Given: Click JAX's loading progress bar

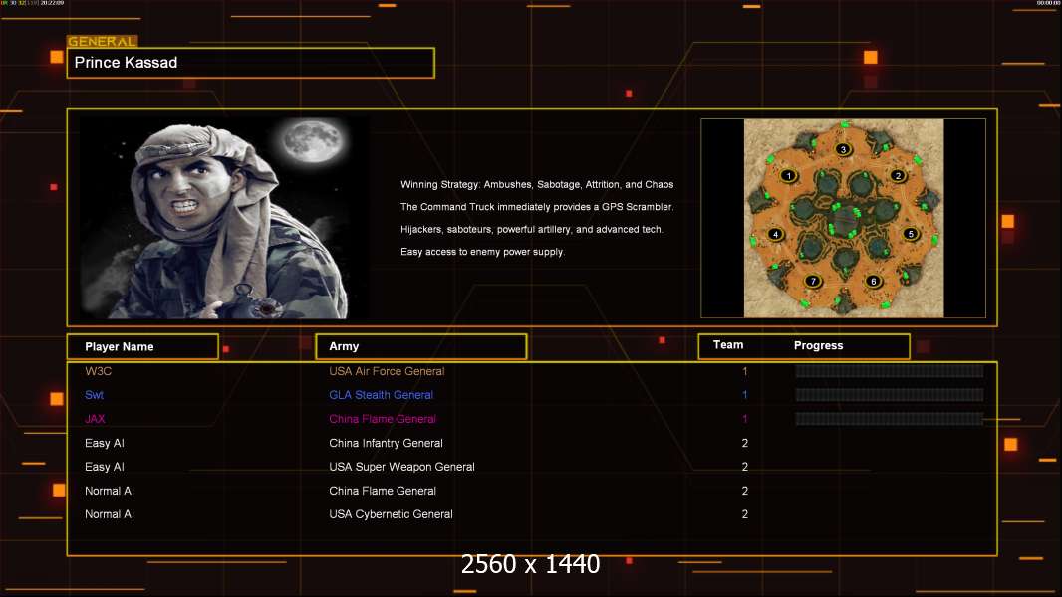Looking at the screenshot, I should point(890,419).
